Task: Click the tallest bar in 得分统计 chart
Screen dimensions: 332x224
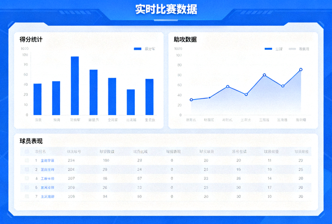Action: [75, 86]
